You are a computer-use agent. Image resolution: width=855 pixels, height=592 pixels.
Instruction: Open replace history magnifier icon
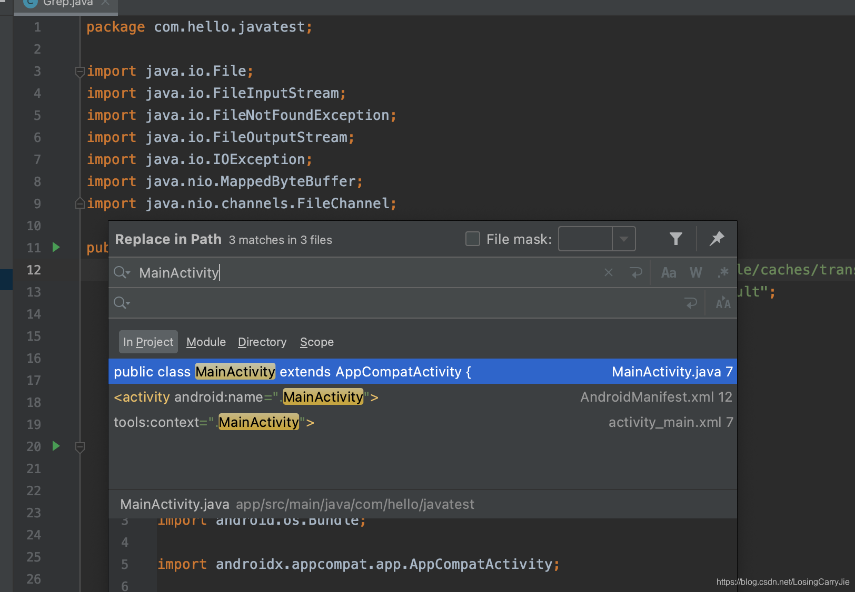[x=122, y=303]
